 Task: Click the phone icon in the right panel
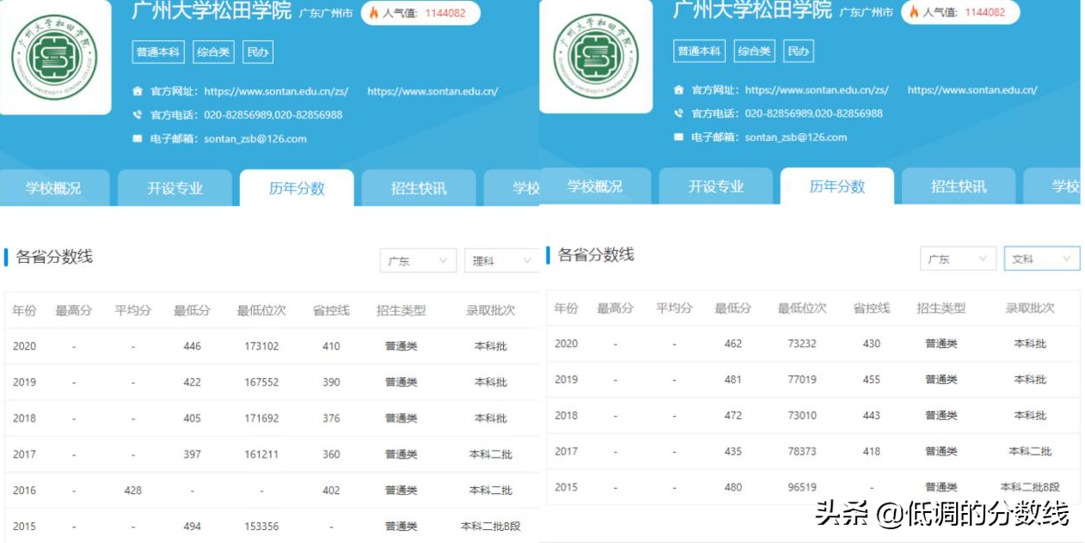pyautogui.click(x=679, y=113)
